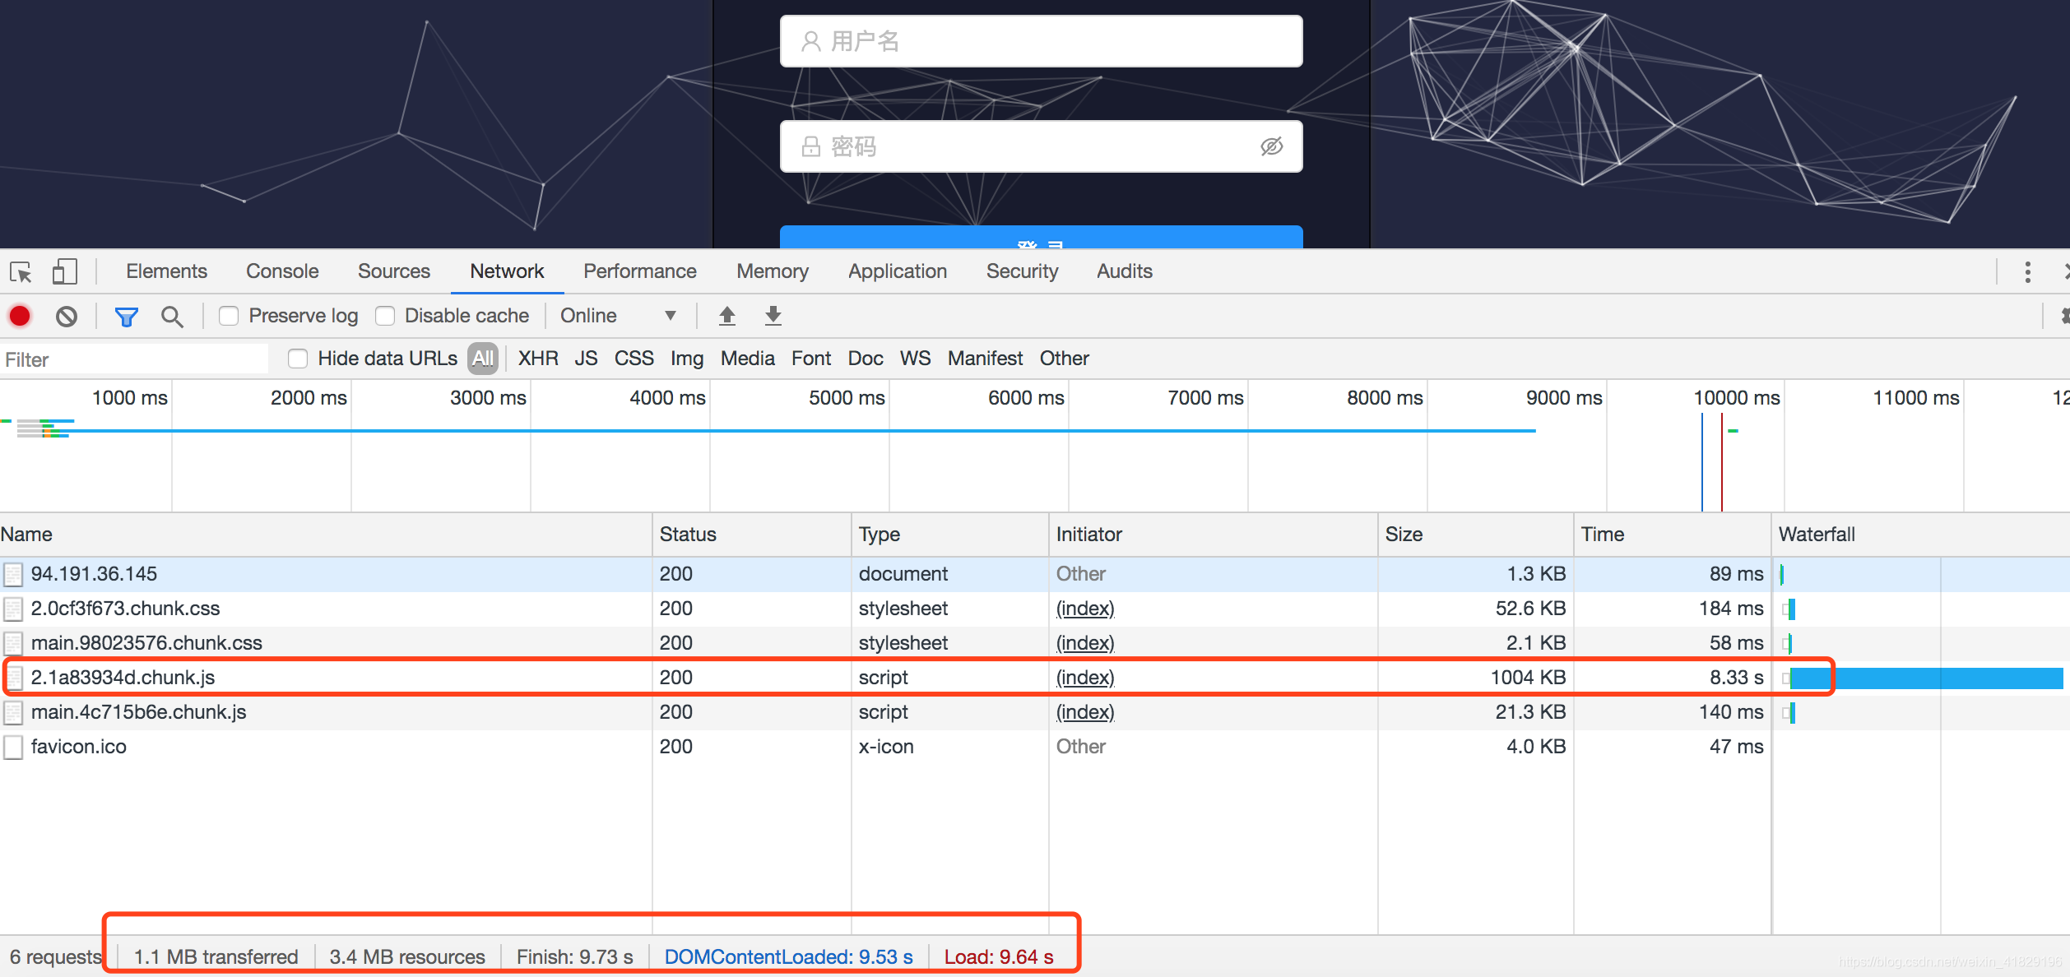This screenshot has width=2070, height=977.
Task: Toggle password visibility eye icon
Action: [1271, 146]
